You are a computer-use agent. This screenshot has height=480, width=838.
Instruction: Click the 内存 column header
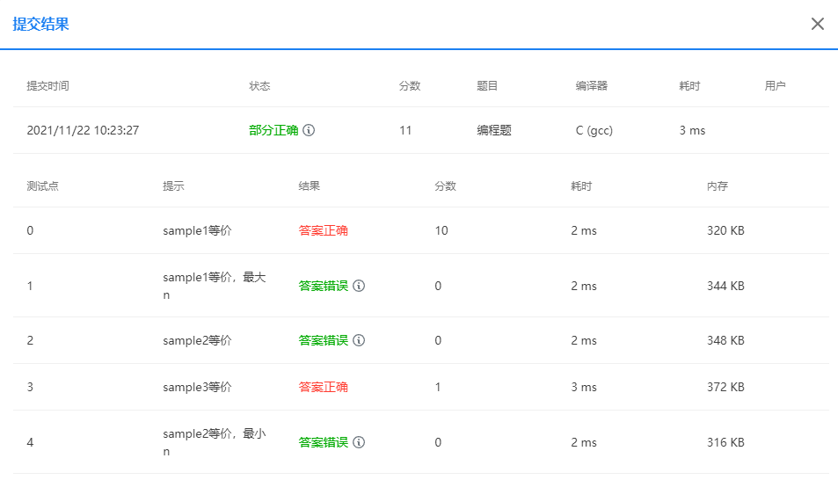tap(718, 186)
